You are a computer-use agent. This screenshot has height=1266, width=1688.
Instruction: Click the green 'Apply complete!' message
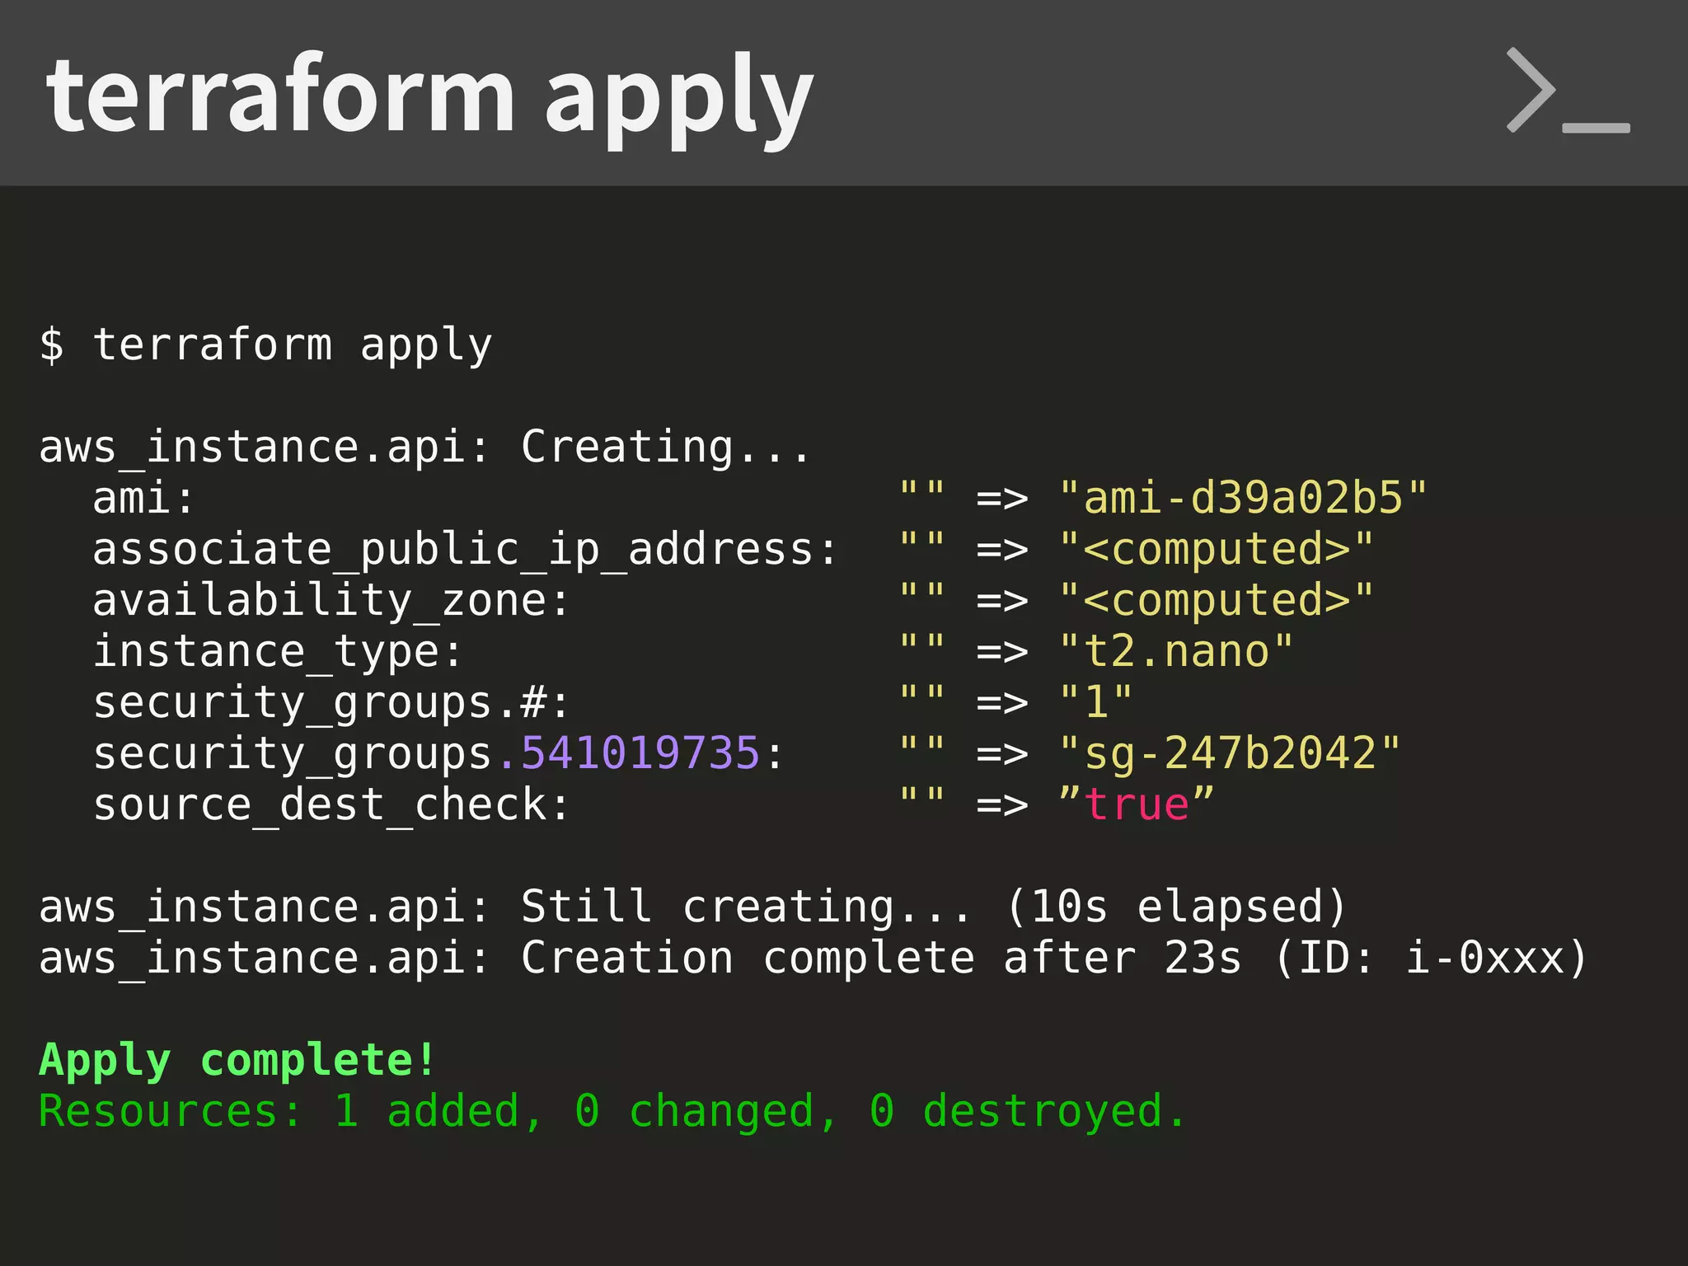point(237,1061)
